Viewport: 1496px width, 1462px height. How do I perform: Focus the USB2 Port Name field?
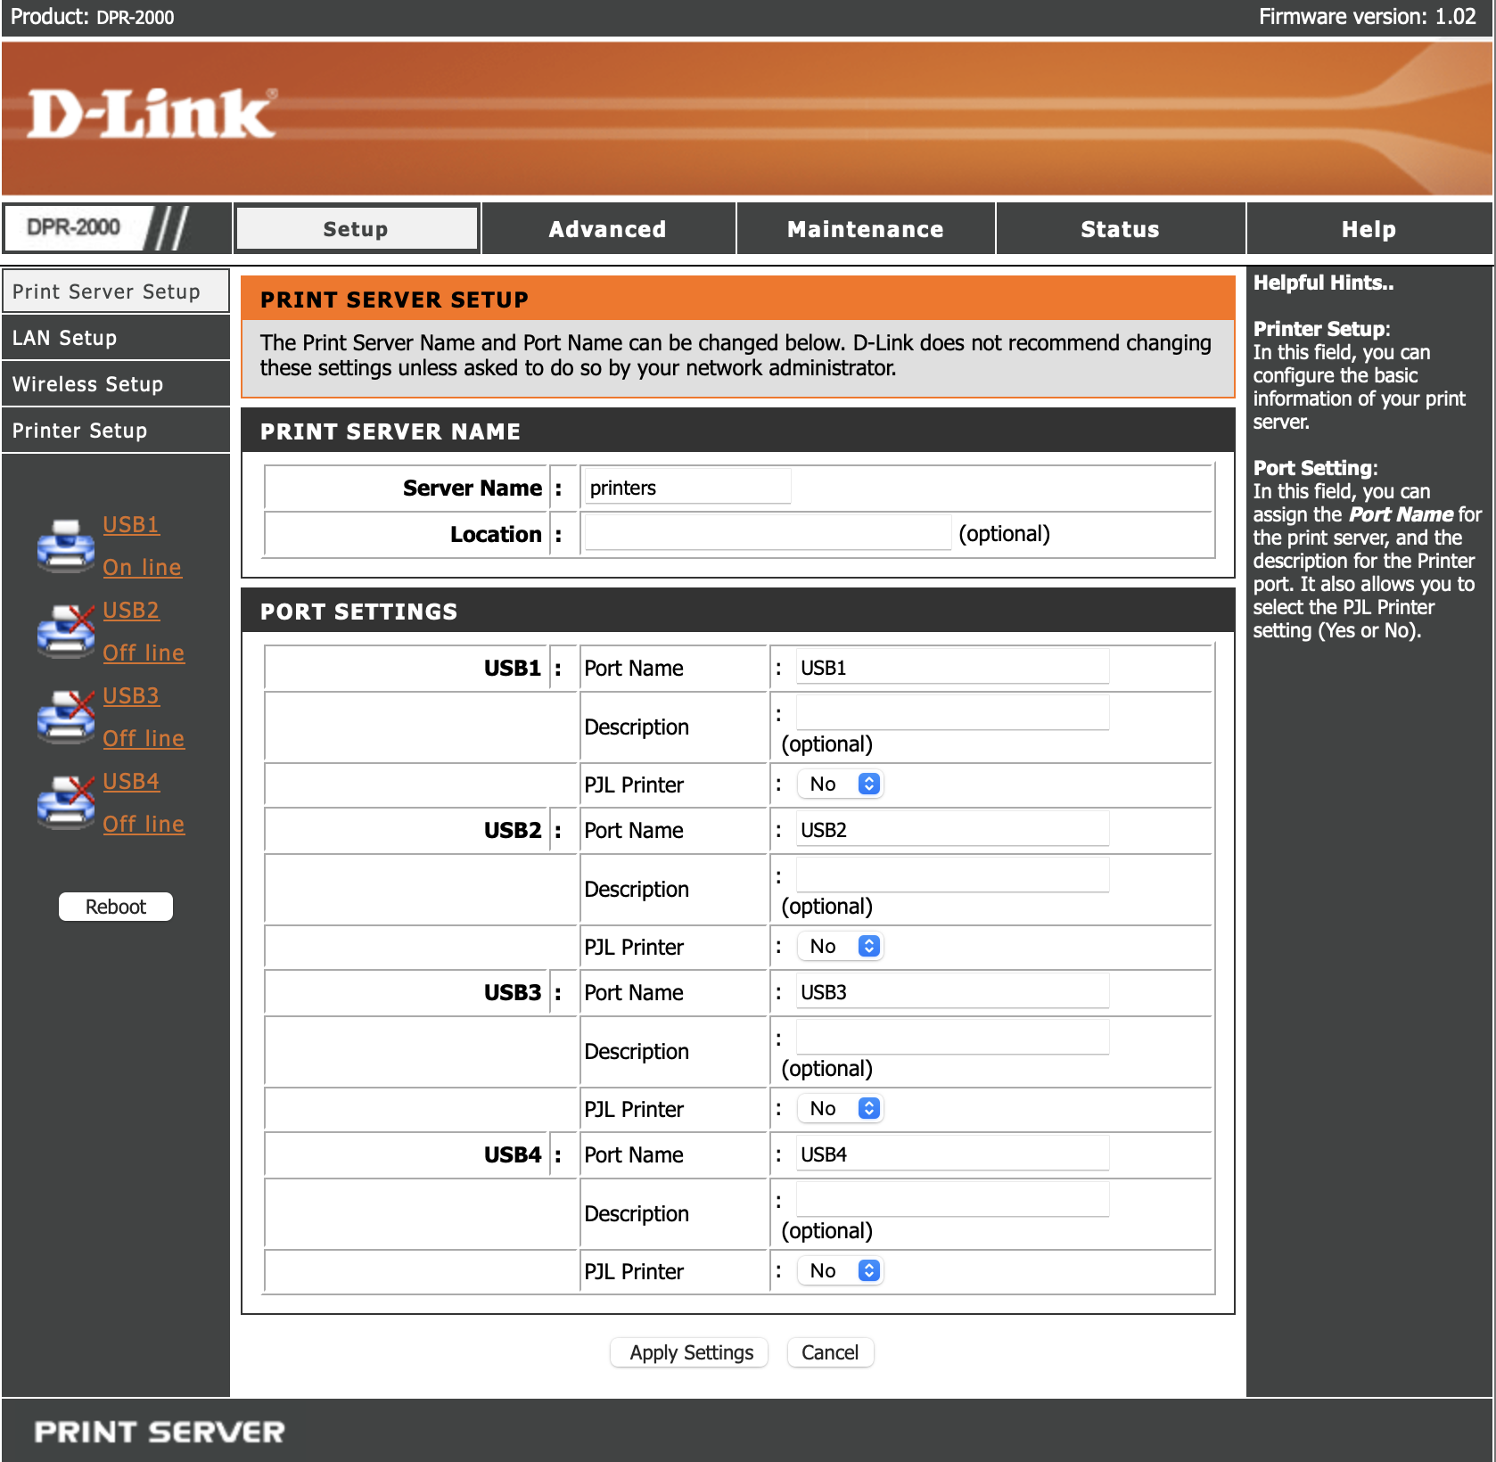click(x=952, y=829)
